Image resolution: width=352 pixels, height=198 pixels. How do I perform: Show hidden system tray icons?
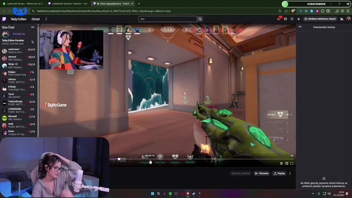pos(313,194)
